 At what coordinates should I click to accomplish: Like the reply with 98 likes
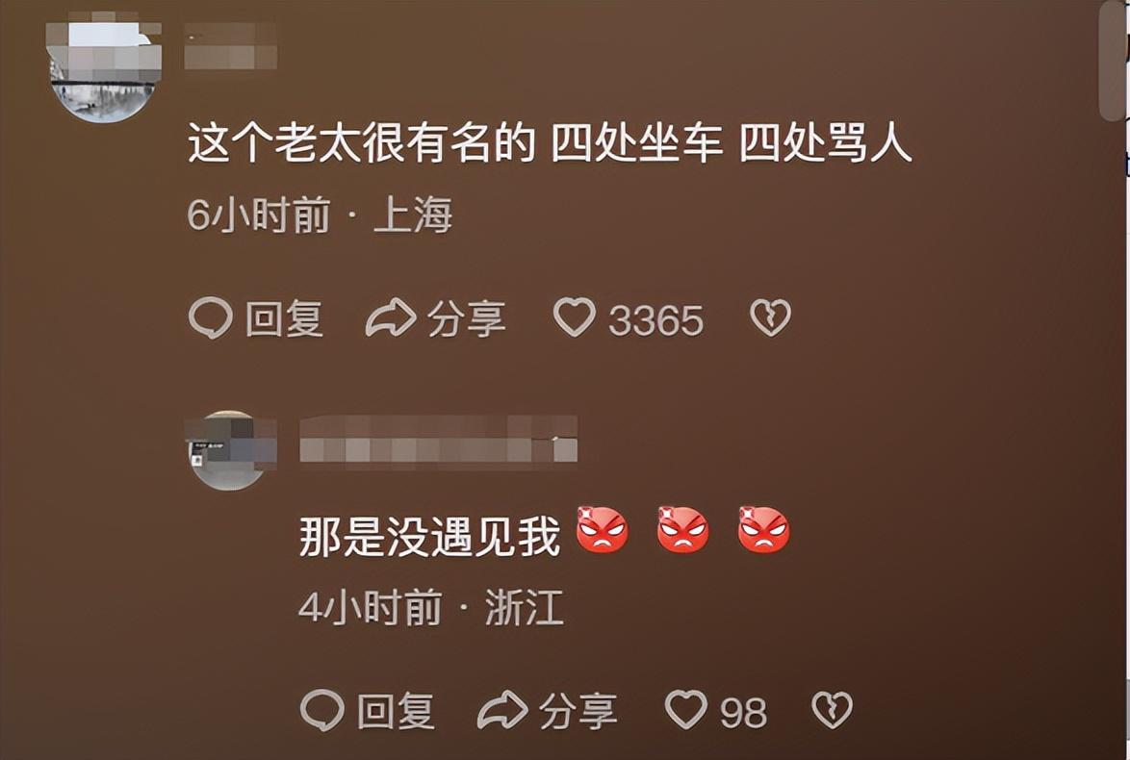tap(685, 710)
